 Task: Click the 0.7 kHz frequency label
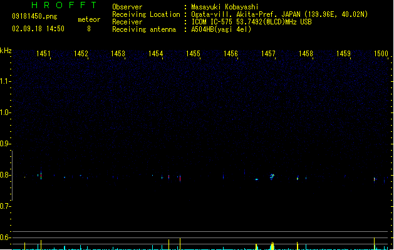pos(5,206)
